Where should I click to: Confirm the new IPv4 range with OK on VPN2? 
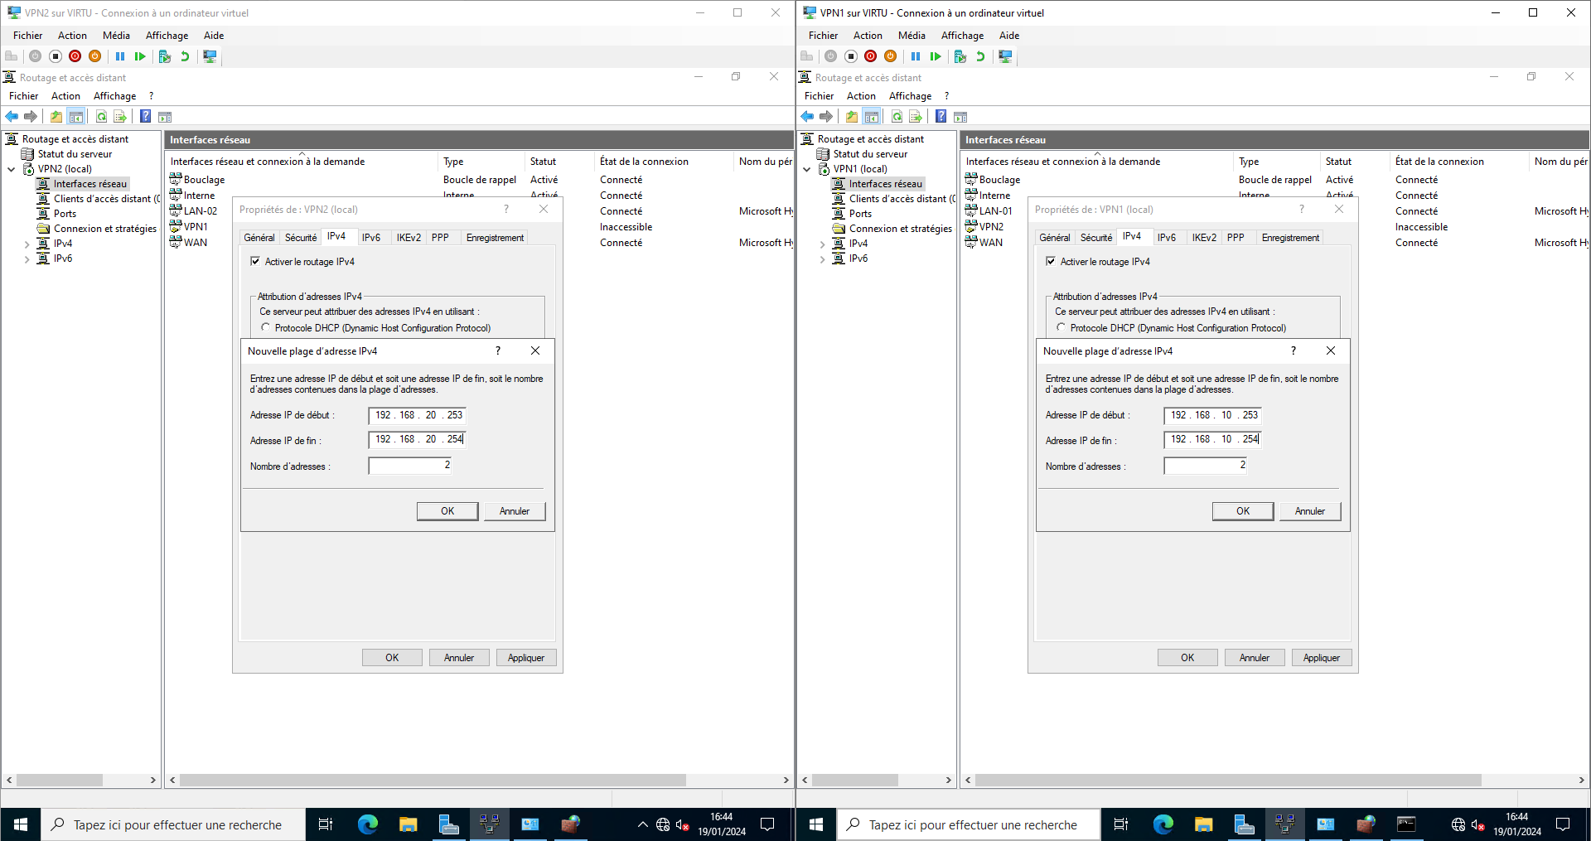(447, 511)
